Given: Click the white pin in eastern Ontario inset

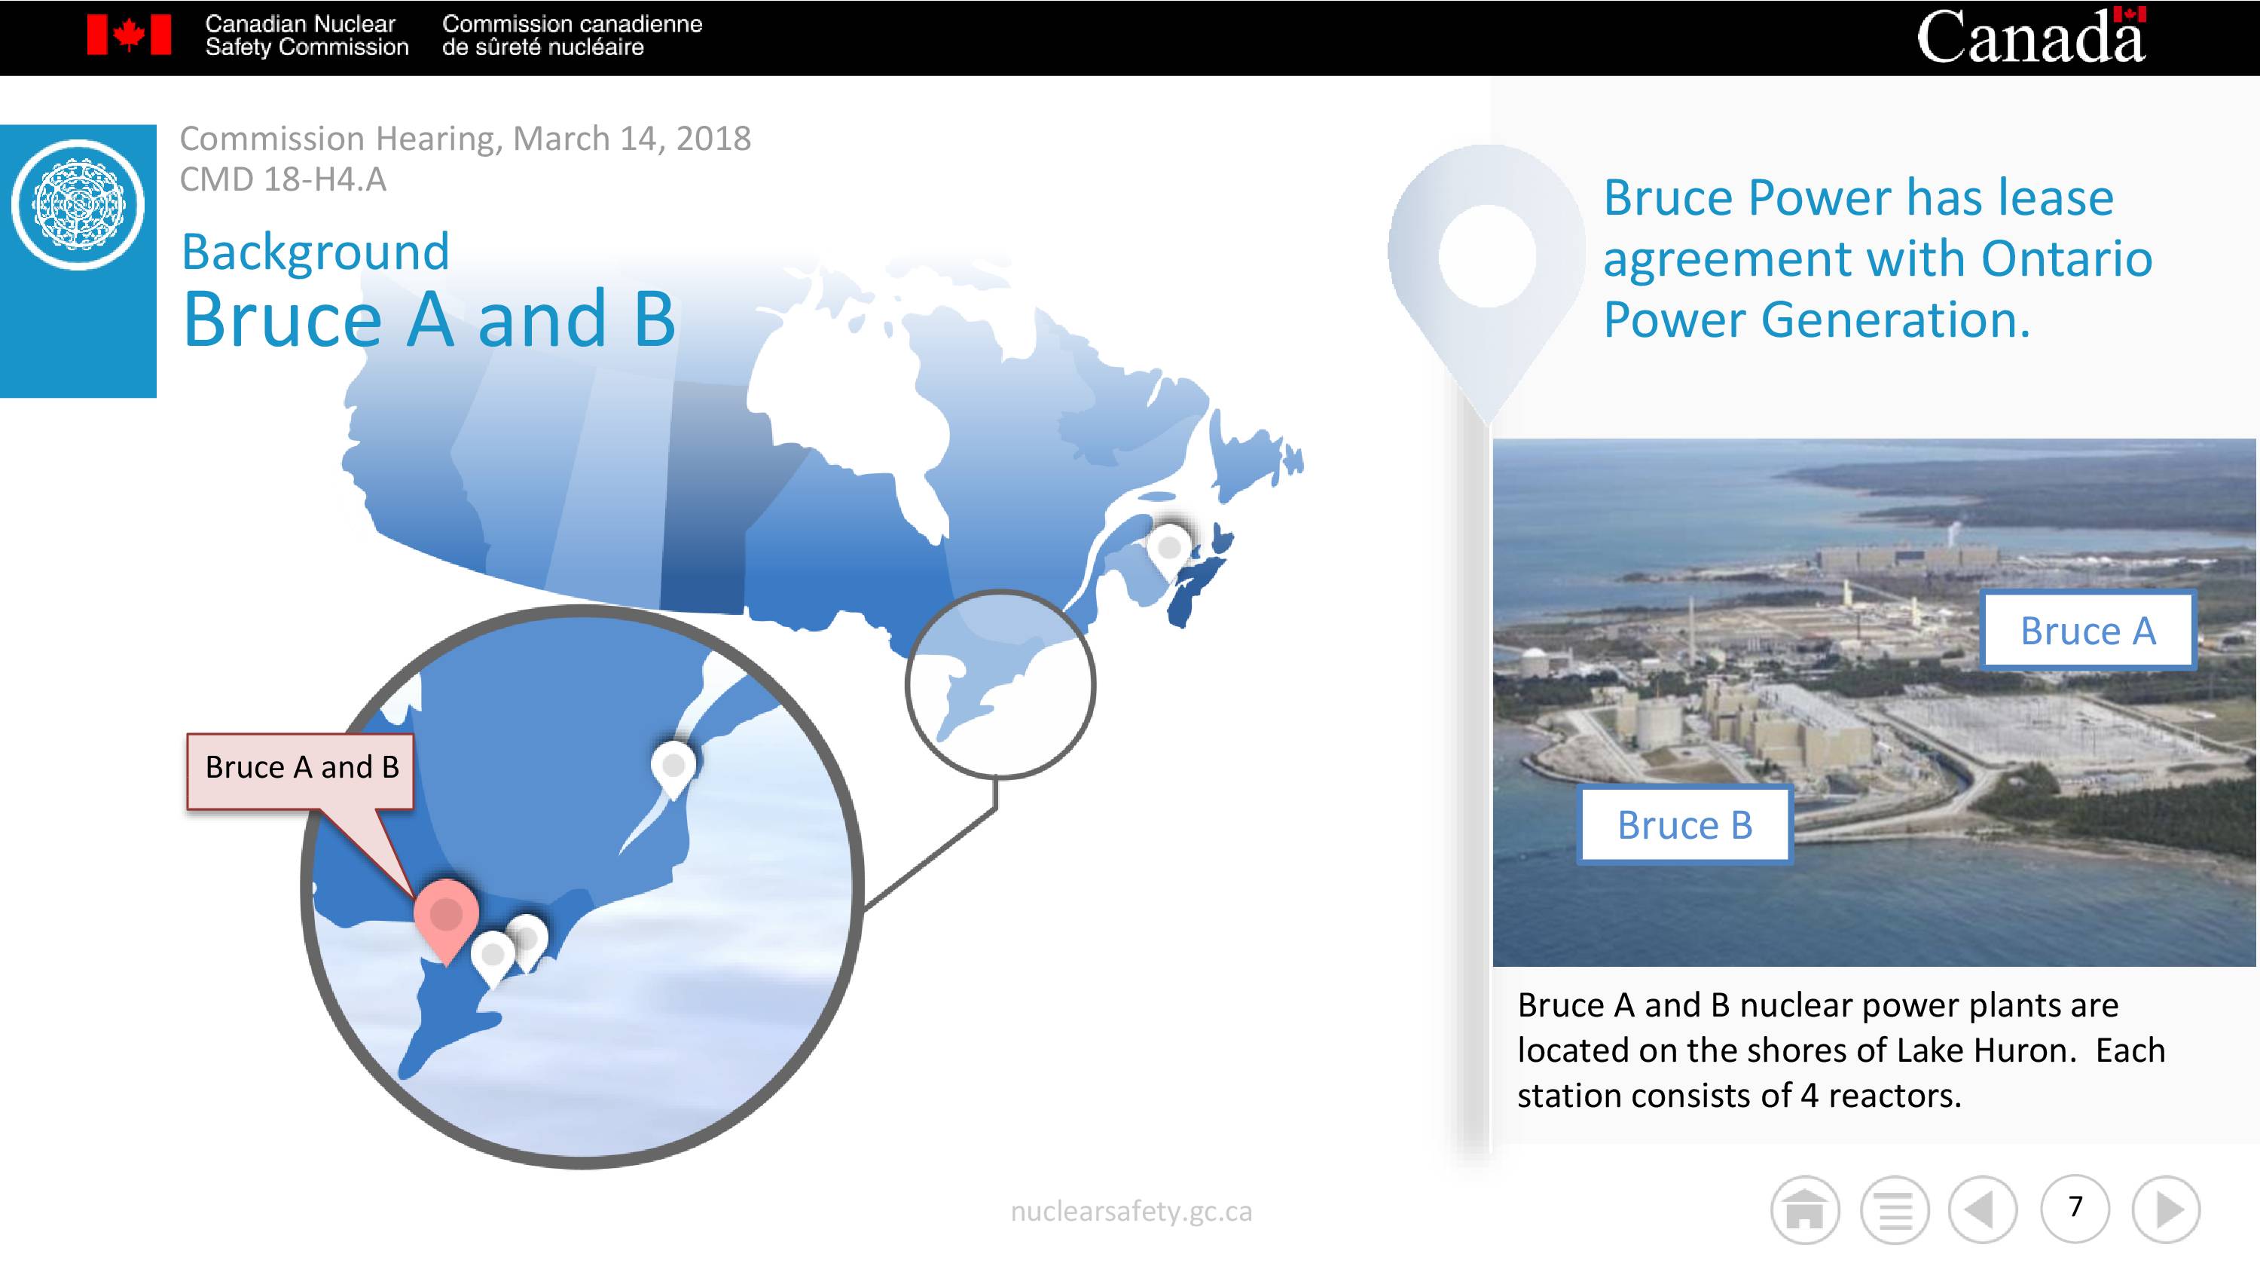Looking at the screenshot, I should point(673,770).
